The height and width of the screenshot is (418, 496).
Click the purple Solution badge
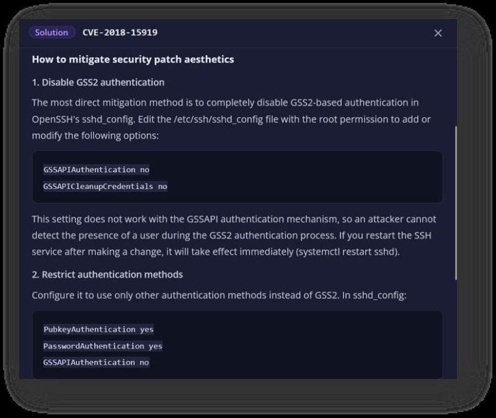pos(51,33)
